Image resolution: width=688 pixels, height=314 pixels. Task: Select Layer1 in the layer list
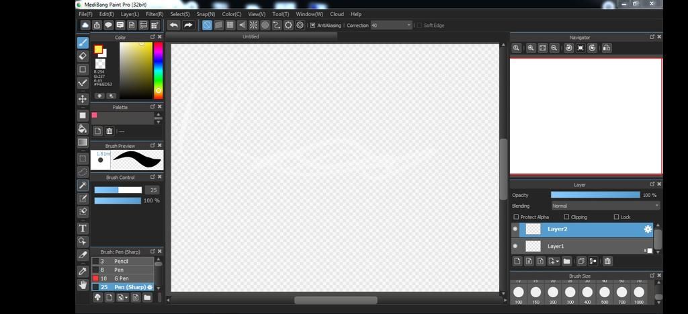(583, 246)
